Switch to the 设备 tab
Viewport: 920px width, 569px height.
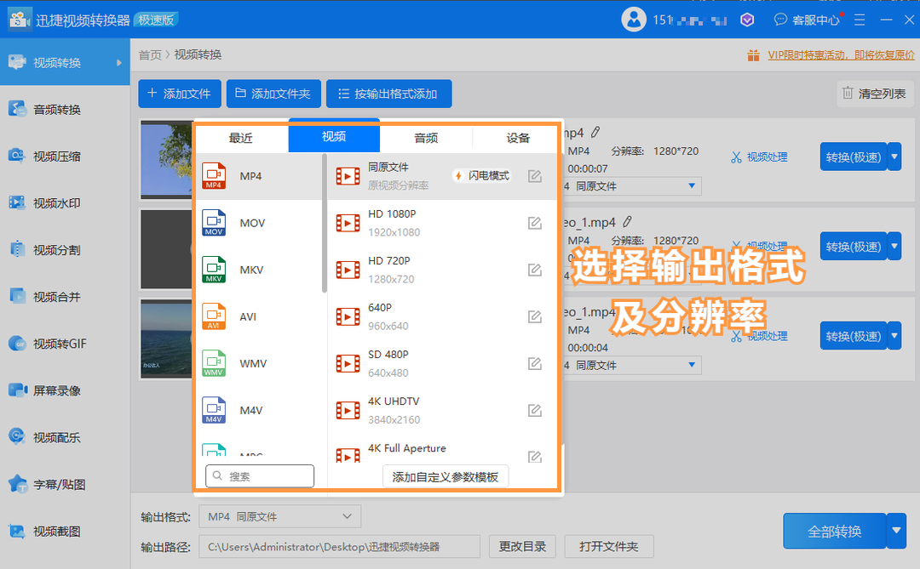[x=518, y=138]
